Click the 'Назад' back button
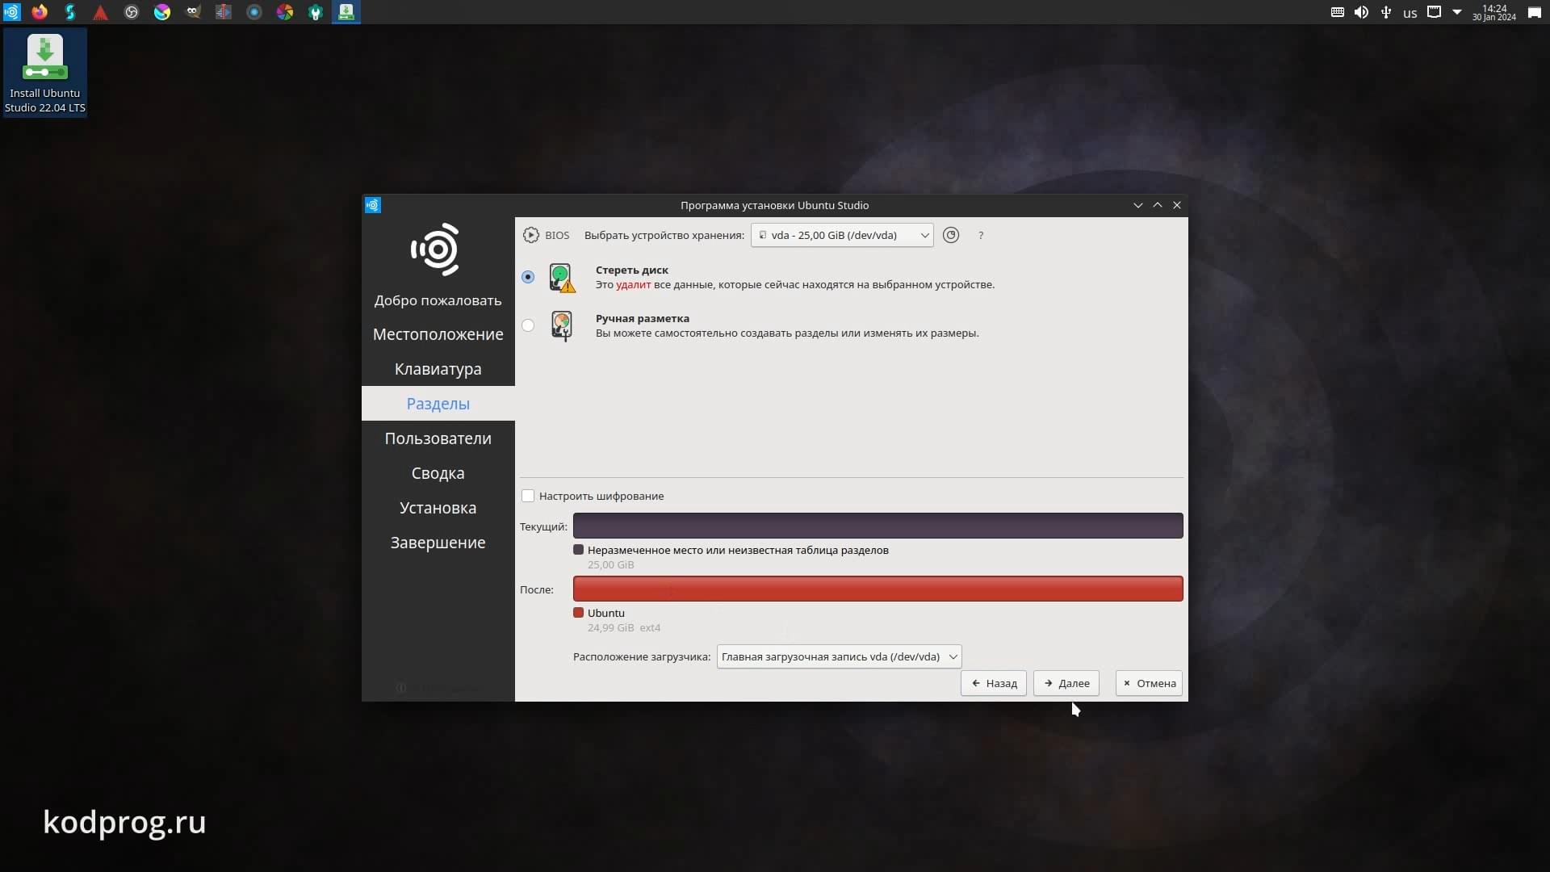 [x=994, y=683]
